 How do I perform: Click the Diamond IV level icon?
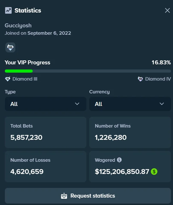tap(140, 79)
